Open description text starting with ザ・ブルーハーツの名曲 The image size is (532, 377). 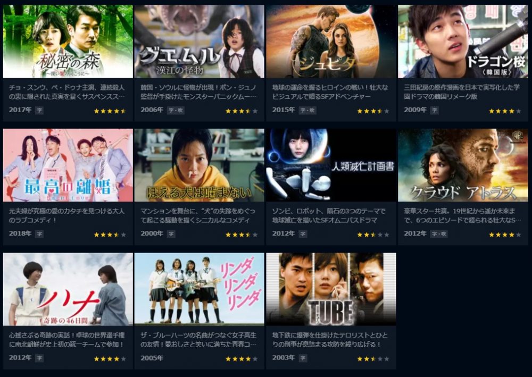(x=198, y=340)
